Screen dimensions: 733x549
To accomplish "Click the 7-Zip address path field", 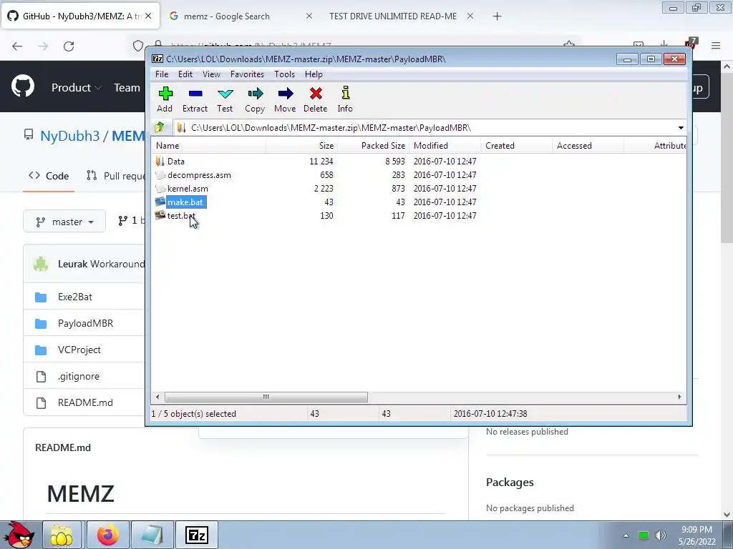I will [x=425, y=128].
